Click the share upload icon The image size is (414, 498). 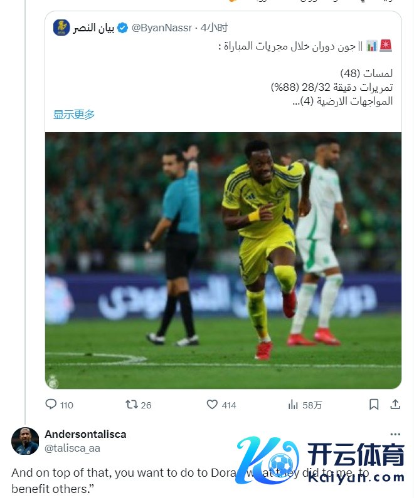coord(395,404)
